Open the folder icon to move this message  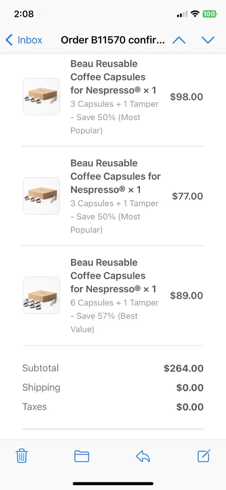82,456
